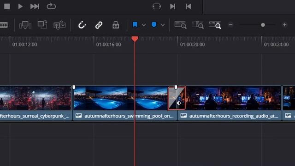Click the Replace Clip tool
This screenshot has height=166, width=295.
(59, 25)
